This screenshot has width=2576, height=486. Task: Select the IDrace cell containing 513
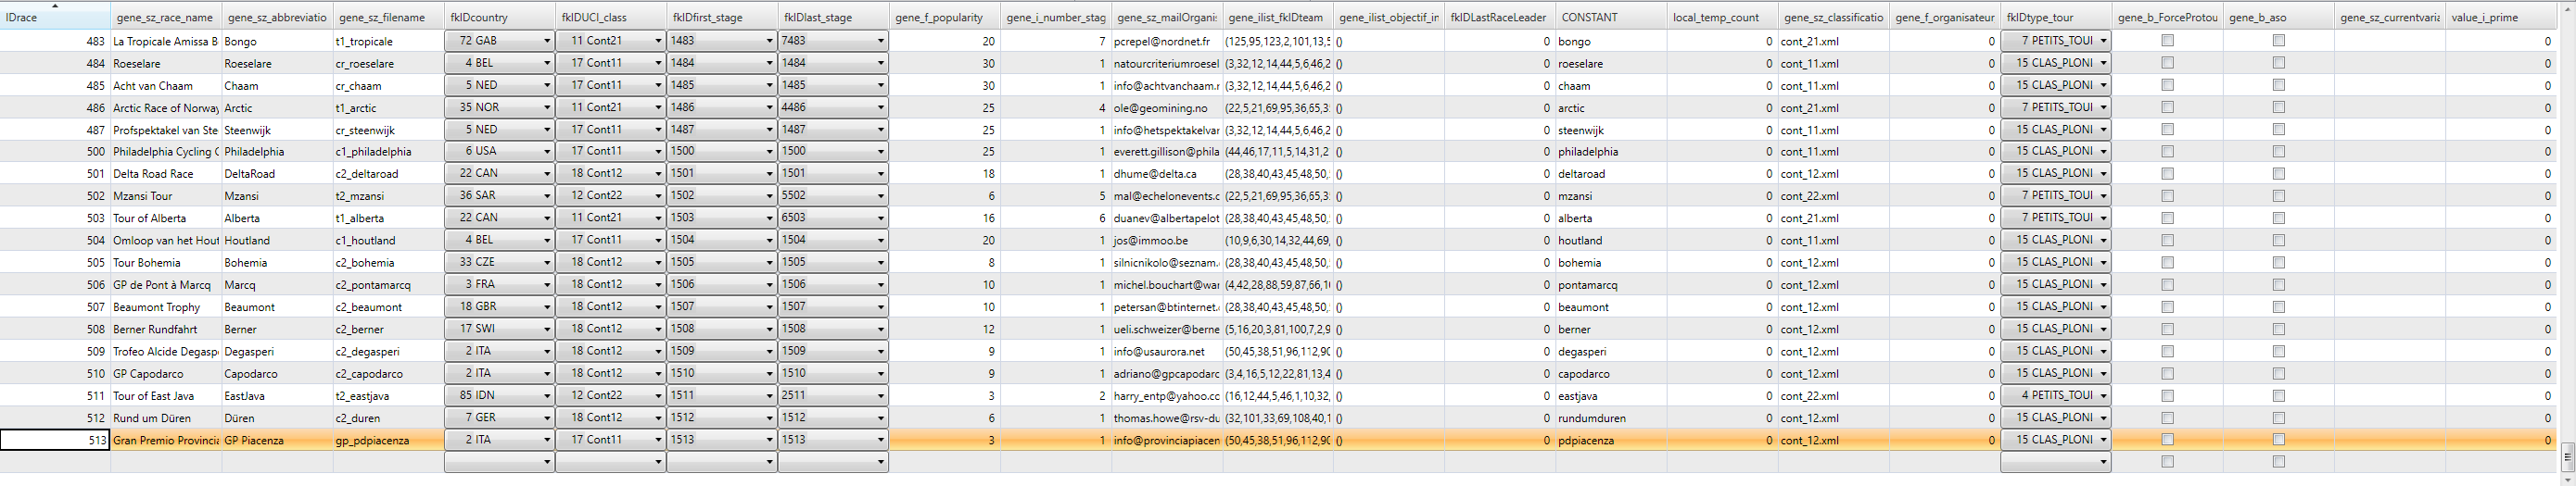click(55, 440)
